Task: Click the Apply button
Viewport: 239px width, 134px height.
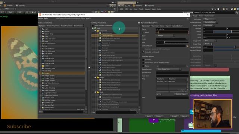Action: [149, 116]
